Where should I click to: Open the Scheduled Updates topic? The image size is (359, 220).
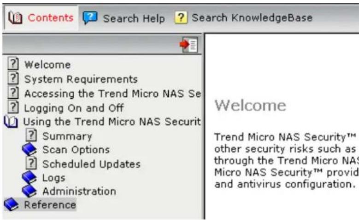(x=91, y=164)
